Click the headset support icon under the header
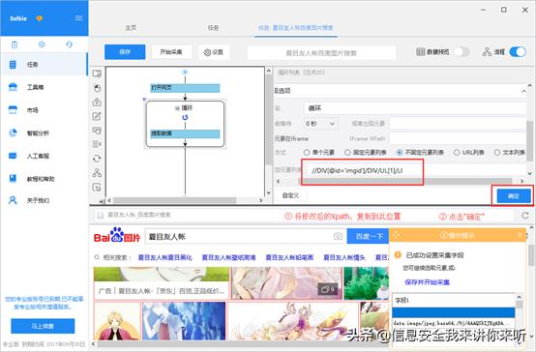 [69, 44]
